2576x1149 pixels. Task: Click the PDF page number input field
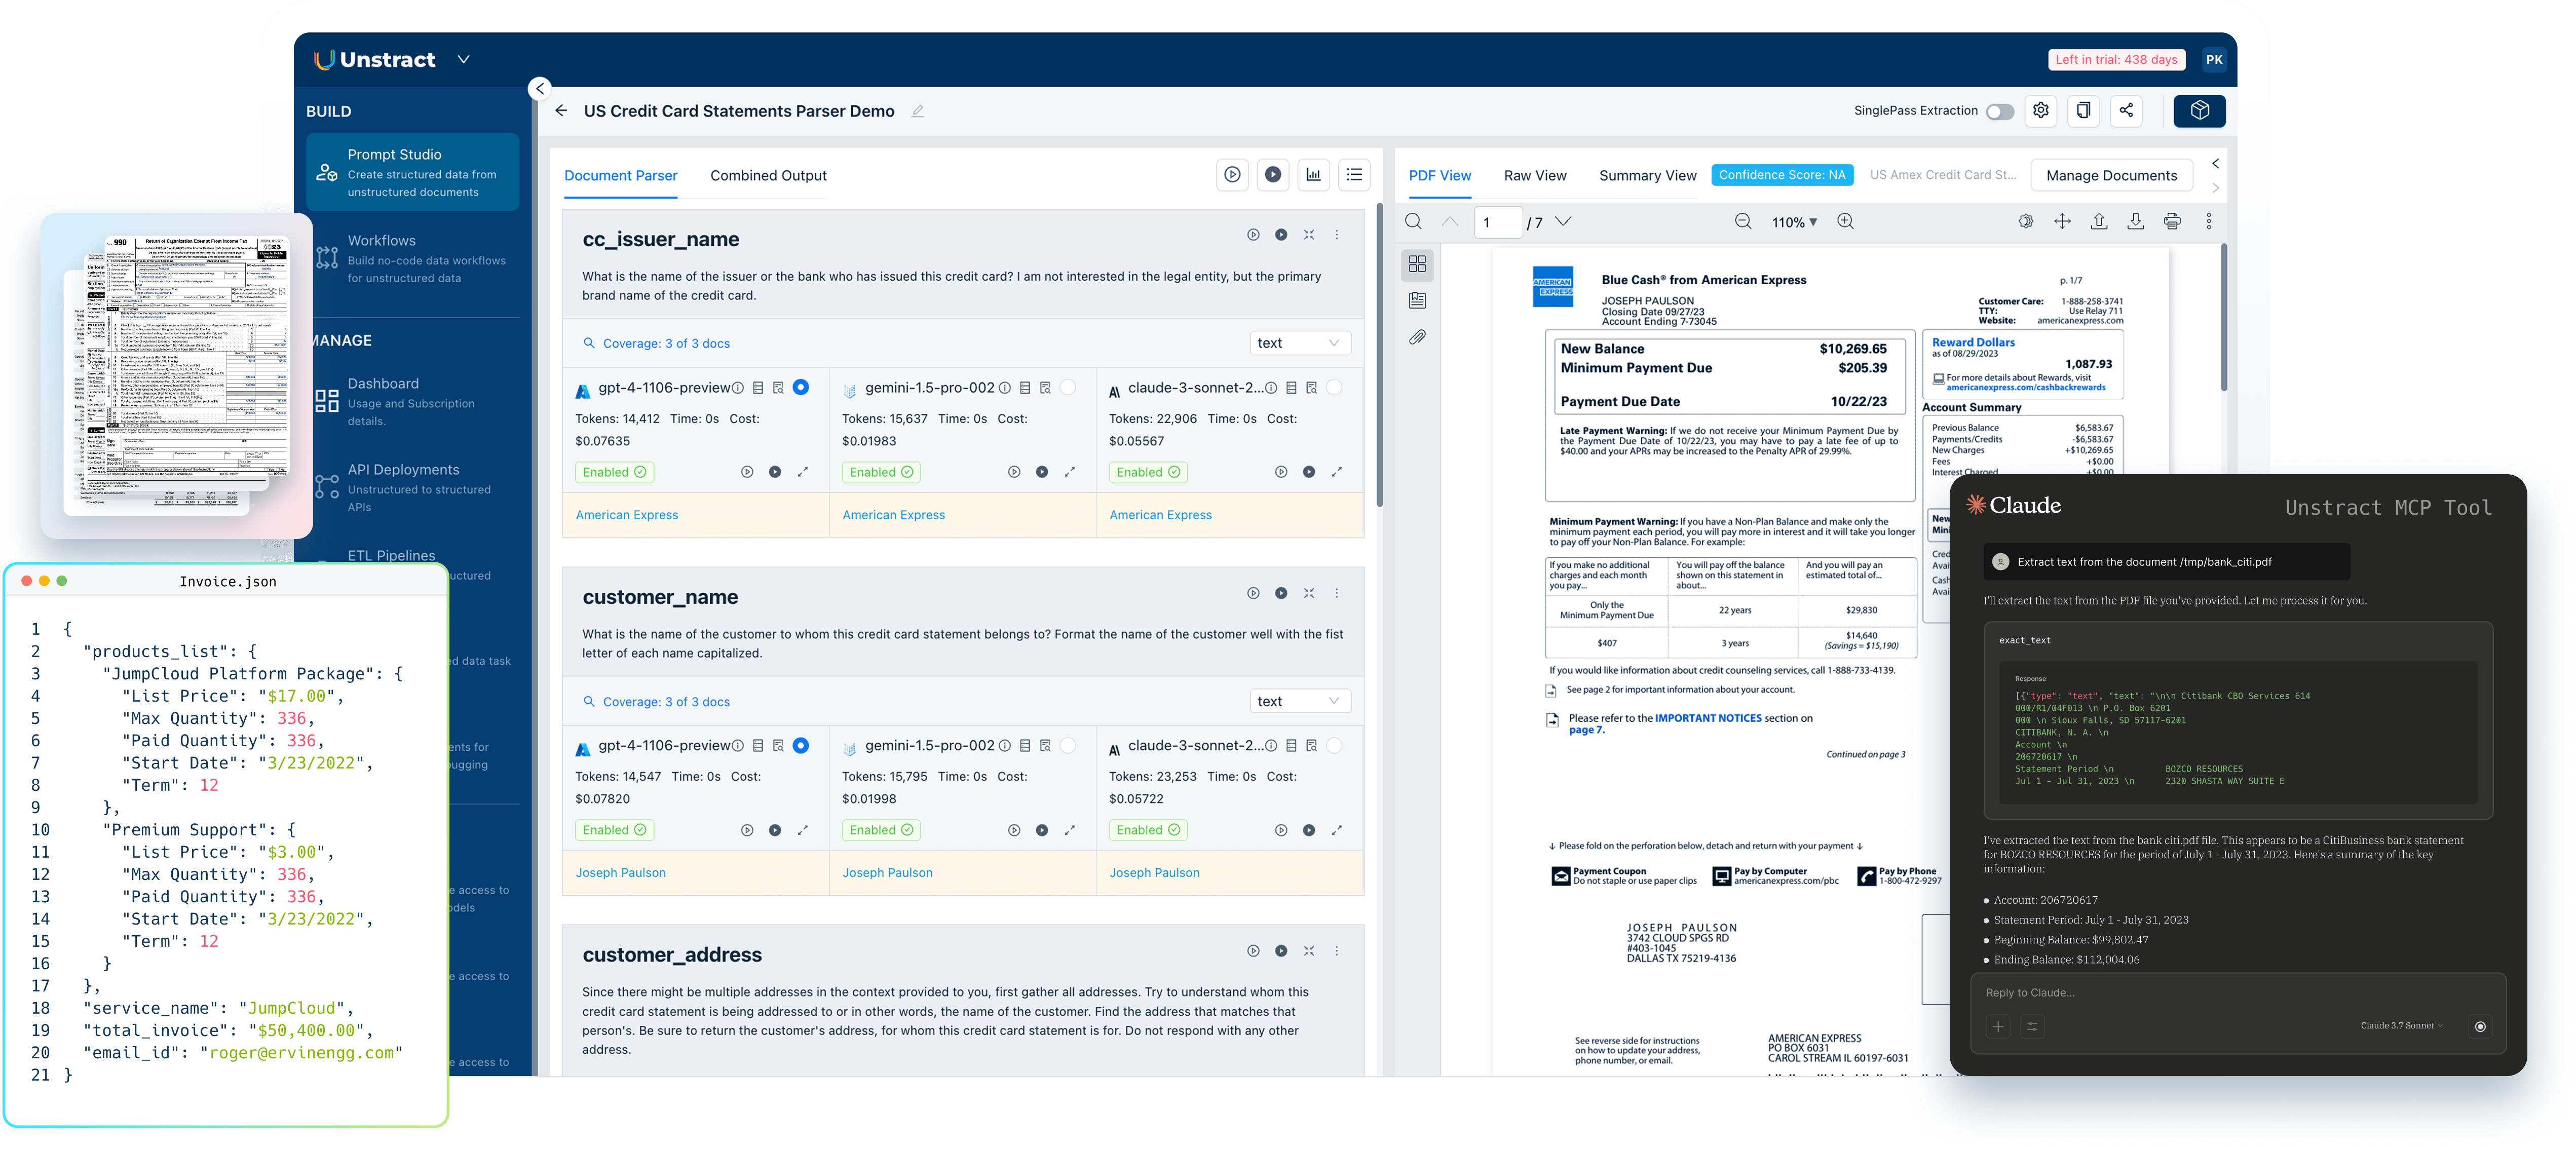click(1497, 222)
